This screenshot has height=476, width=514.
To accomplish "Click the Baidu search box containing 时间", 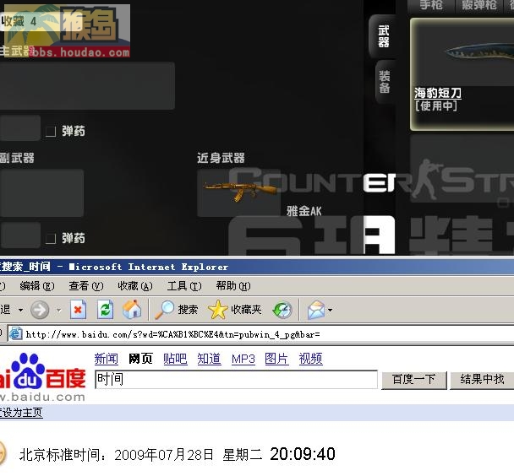I will point(236,380).
